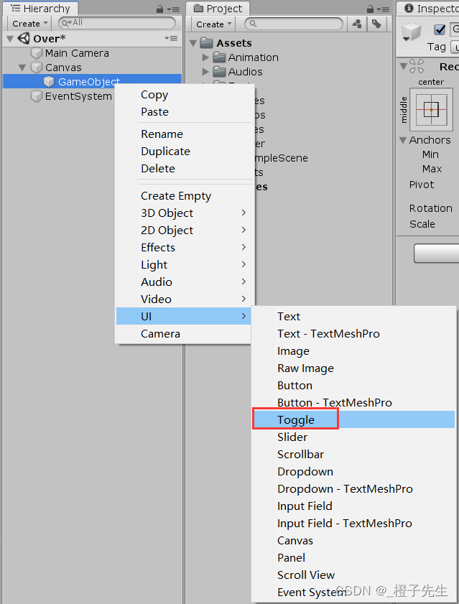The width and height of the screenshot is (459, 604).
Task: Open the Project panel options menu icon
Action: [383, 9]
